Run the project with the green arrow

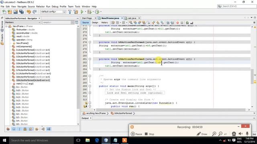click(82, 12)
